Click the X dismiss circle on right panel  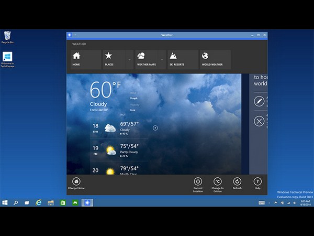click(x=259, y=121)
